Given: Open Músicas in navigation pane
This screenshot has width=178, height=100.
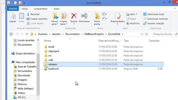Looking at the screenshot, I should 20,84.
